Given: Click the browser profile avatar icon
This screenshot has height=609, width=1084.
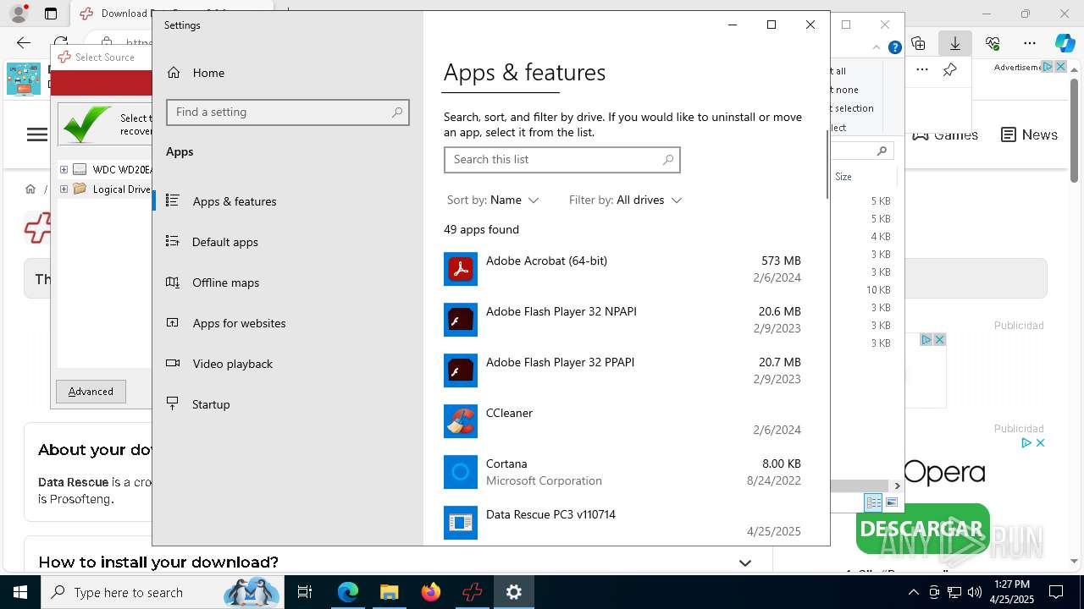Looking at the screenshot, I should 19,14.
